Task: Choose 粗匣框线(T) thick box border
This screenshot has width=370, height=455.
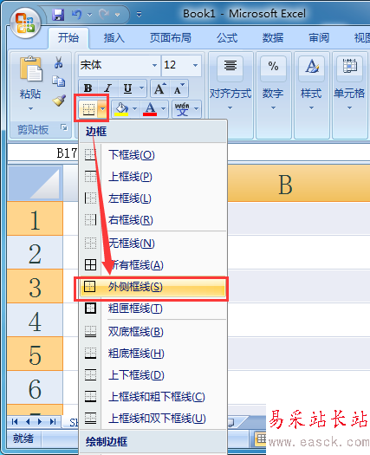Action: tap(153, 309)
